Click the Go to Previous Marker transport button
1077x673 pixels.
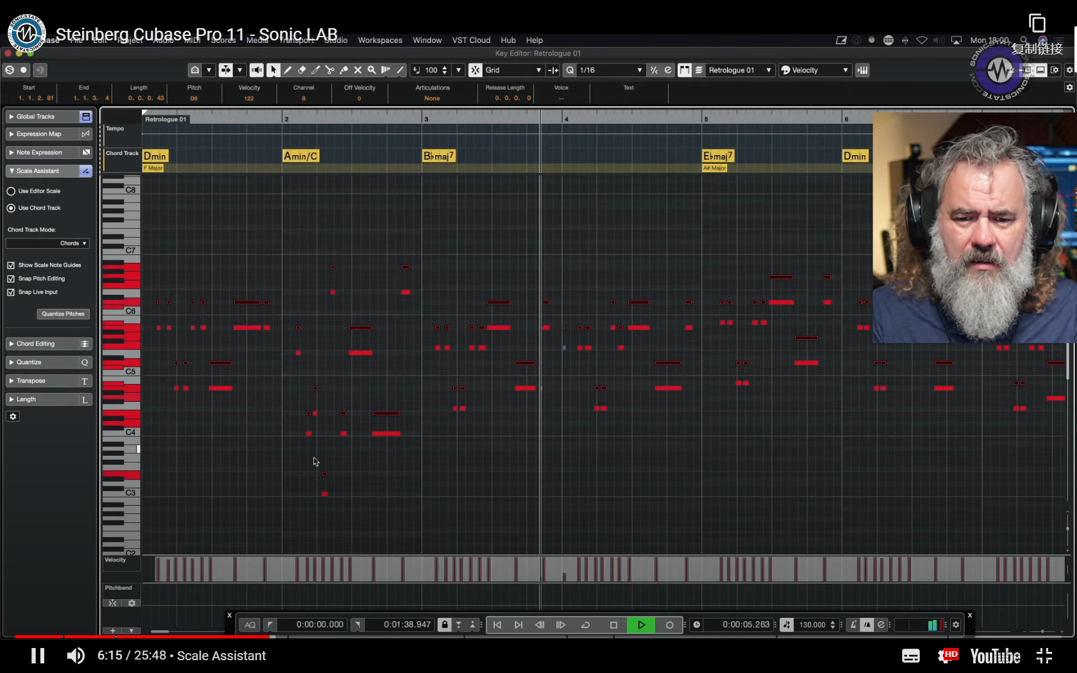[497, 625]
